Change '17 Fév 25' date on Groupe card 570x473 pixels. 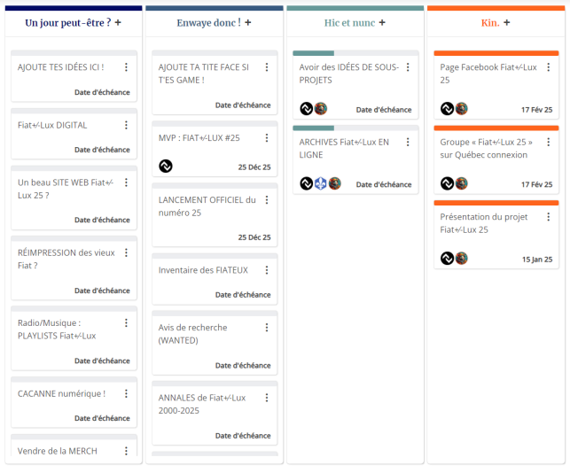click(x=536, y=184)
